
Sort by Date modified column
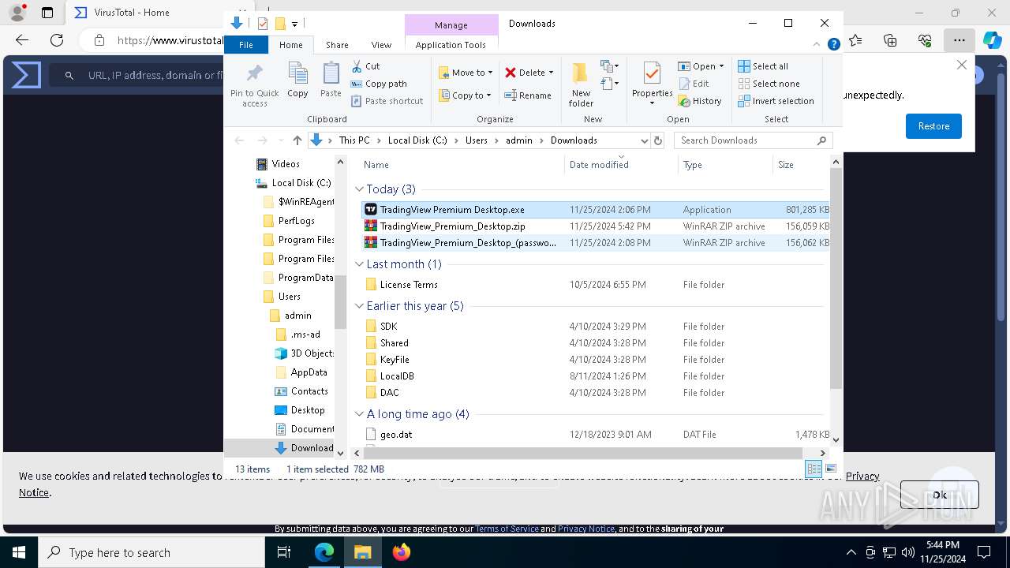621,165
